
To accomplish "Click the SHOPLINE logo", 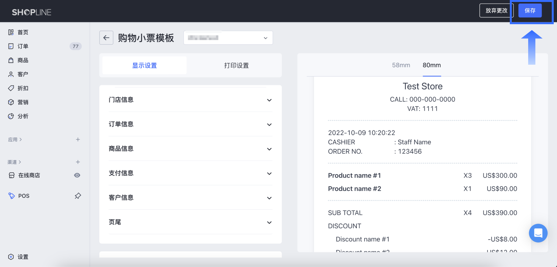I will click(31, 12).
